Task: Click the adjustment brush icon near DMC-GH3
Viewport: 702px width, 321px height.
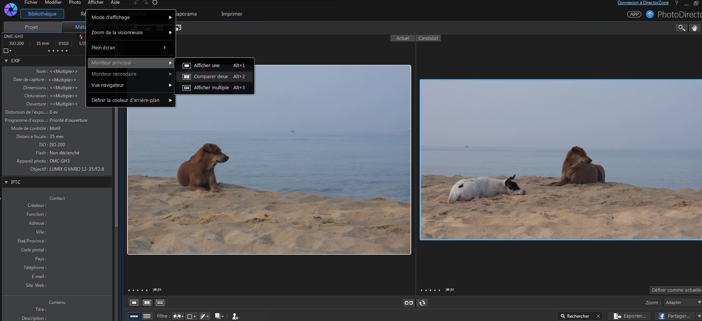Action: (81, 36)
